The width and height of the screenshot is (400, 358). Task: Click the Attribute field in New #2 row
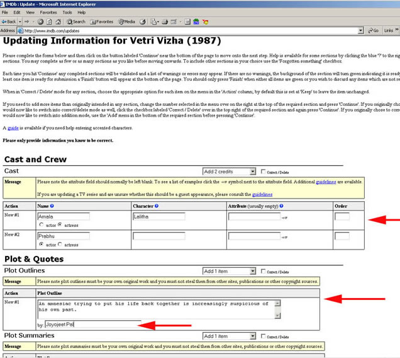click(254, 236)
